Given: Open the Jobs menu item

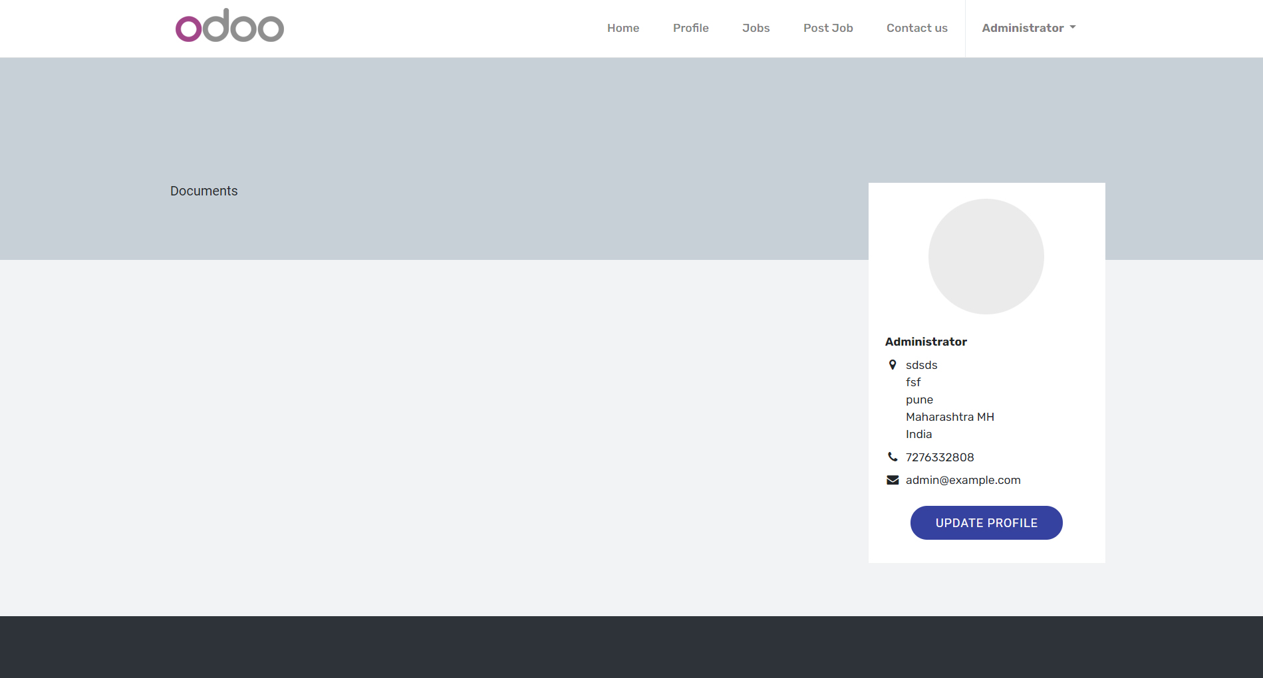Looking at the screenshot, I should click(x=756, y=28).
